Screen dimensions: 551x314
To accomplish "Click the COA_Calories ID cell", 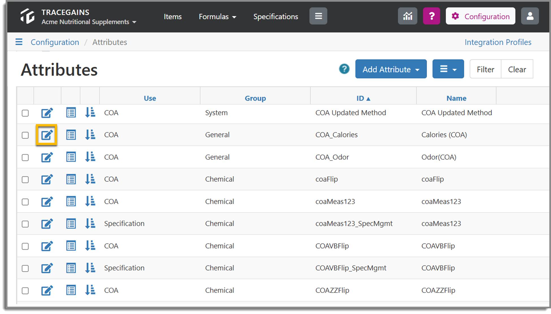I will click(x=337, y=135).
